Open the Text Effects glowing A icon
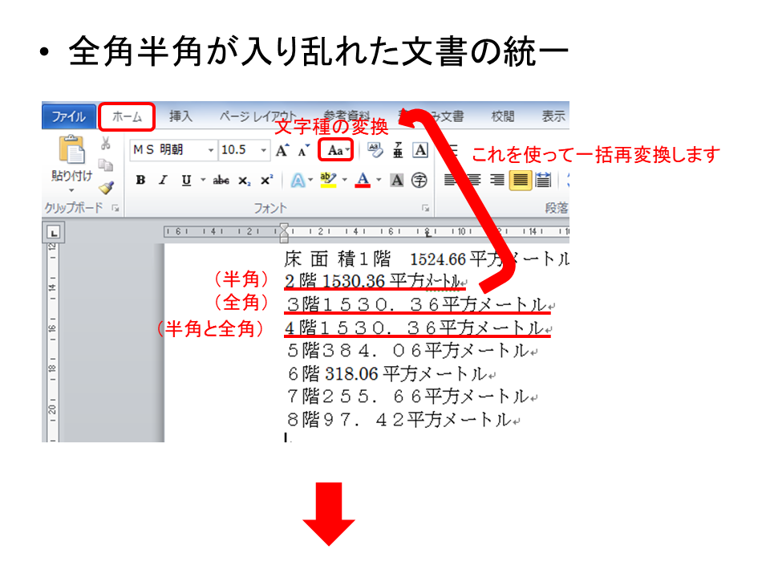This screenshot has height=578, width=770. click(x=298, y=181)
